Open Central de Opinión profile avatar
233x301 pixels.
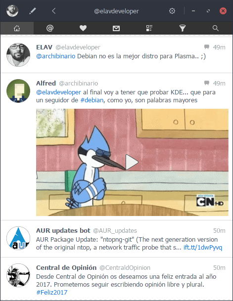tap(18, 275)
